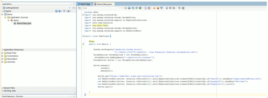Click the bookmark icon in the editor toolbar
This screenshot has height=98, width=268.
[x=167, y=8]
